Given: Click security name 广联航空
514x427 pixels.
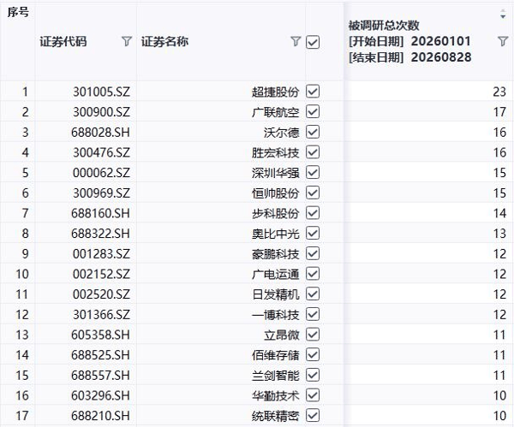Looking at the screenshot, I should tap(275, 112).
